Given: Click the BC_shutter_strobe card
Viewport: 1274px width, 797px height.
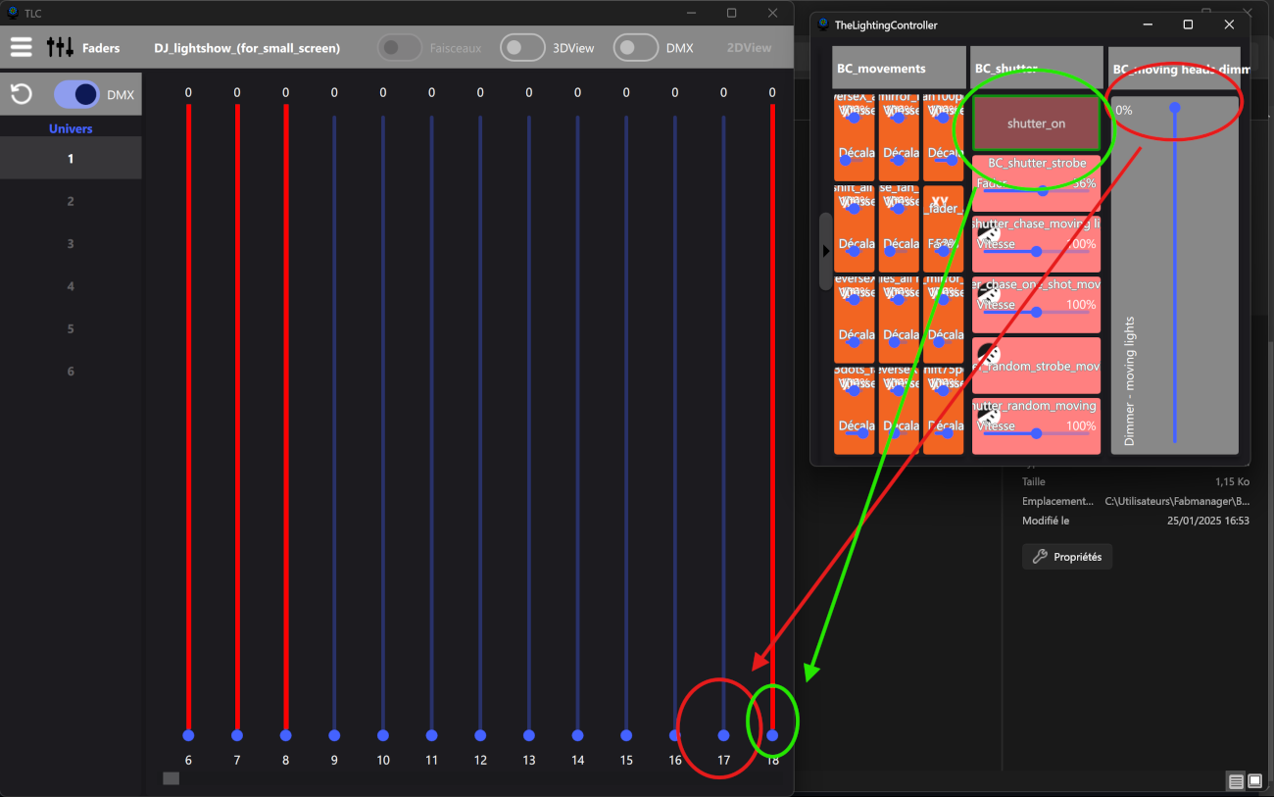Looking at the screenshot, I should 1036,182.
